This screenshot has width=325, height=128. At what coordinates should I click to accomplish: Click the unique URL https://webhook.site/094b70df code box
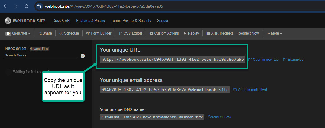click(x=173, y=60)
